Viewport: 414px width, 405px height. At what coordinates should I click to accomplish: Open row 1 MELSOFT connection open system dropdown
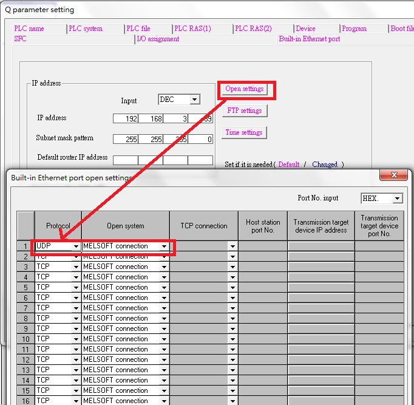[164, 247]
